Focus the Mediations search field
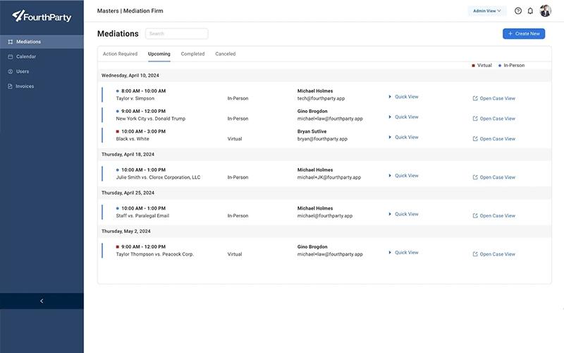 (x=177, y=33)
